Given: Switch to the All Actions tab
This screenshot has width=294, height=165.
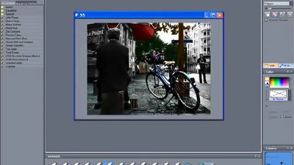Looking at the screenshot, I should pyautogui.click(x=8, y=3).
